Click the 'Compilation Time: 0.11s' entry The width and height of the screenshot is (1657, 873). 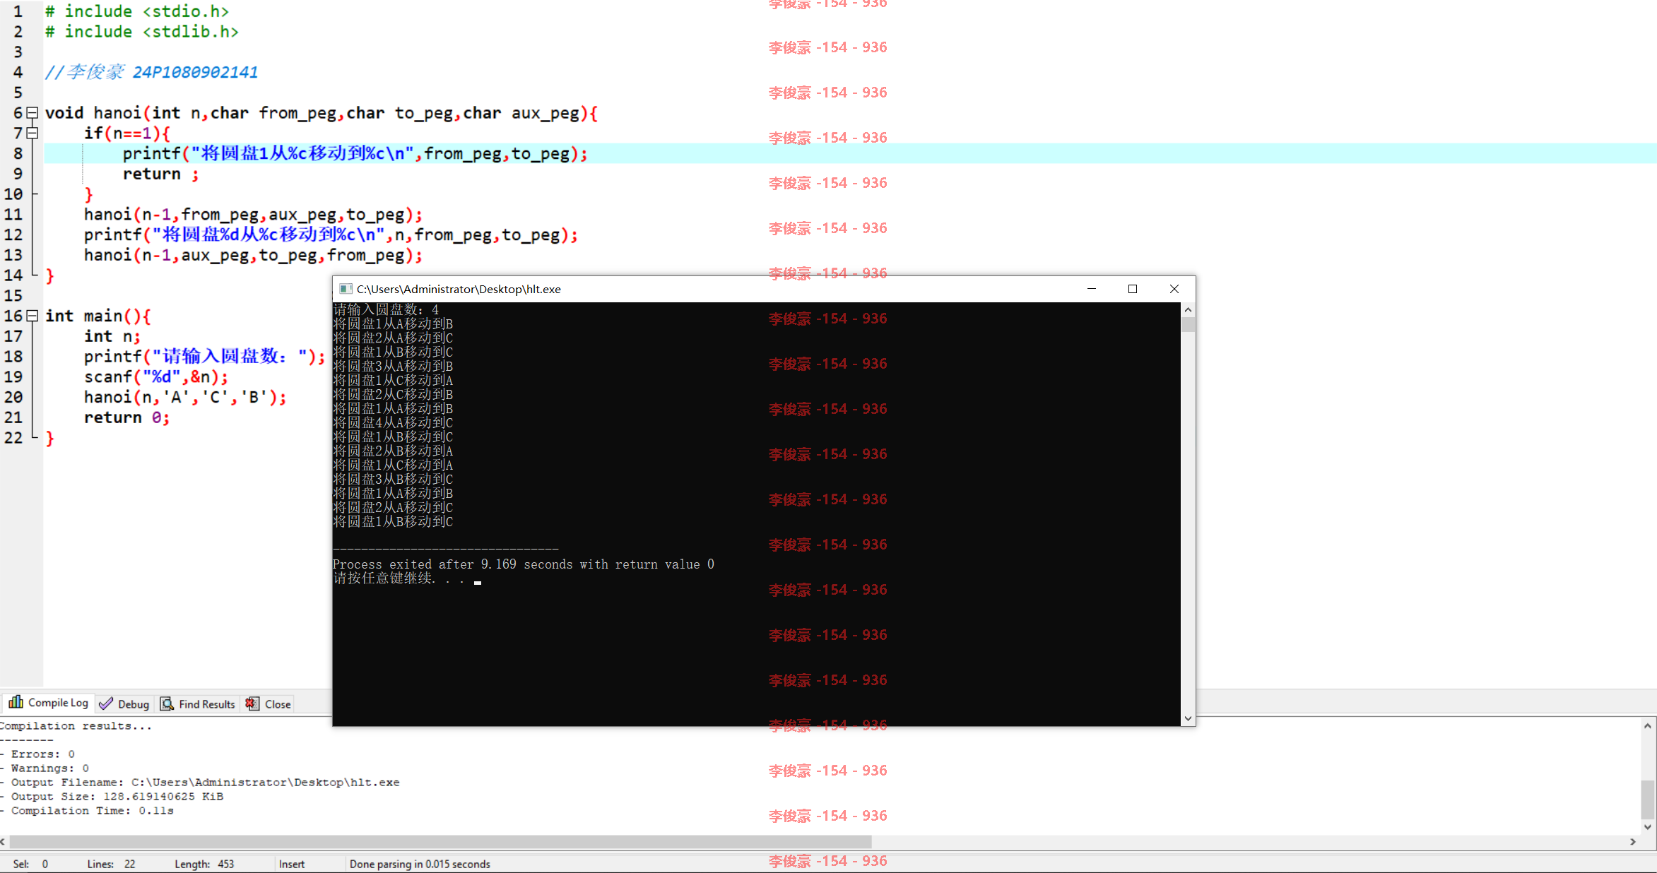tap(88, 811)
